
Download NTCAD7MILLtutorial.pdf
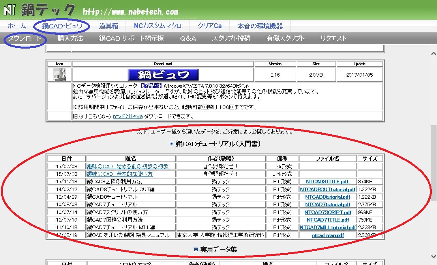(328, 227)
